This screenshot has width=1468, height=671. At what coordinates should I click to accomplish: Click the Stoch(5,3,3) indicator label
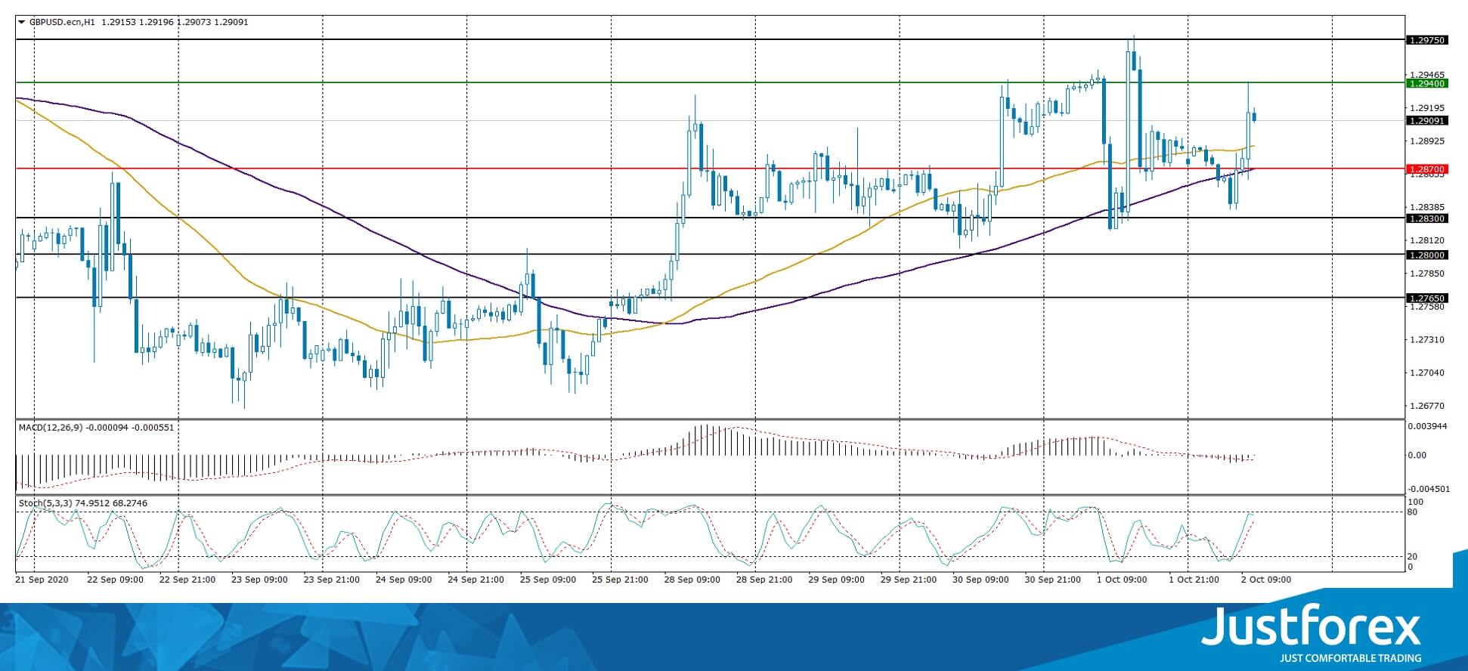(45, 503)
